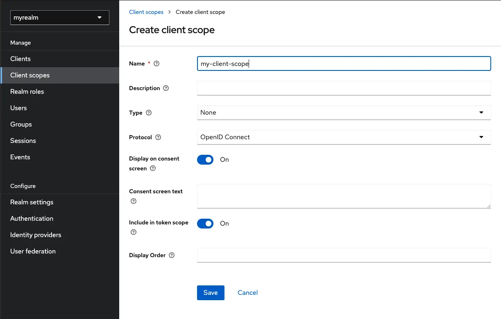Click inside the Description text field

[344, 88]
